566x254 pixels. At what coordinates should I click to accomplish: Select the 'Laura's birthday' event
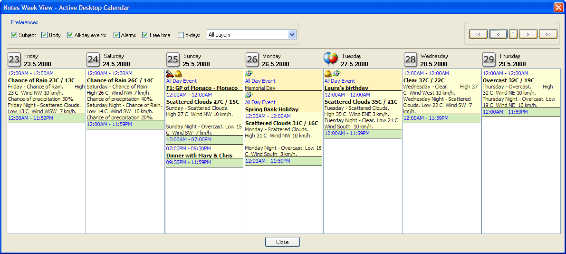[x=346, y=88]
